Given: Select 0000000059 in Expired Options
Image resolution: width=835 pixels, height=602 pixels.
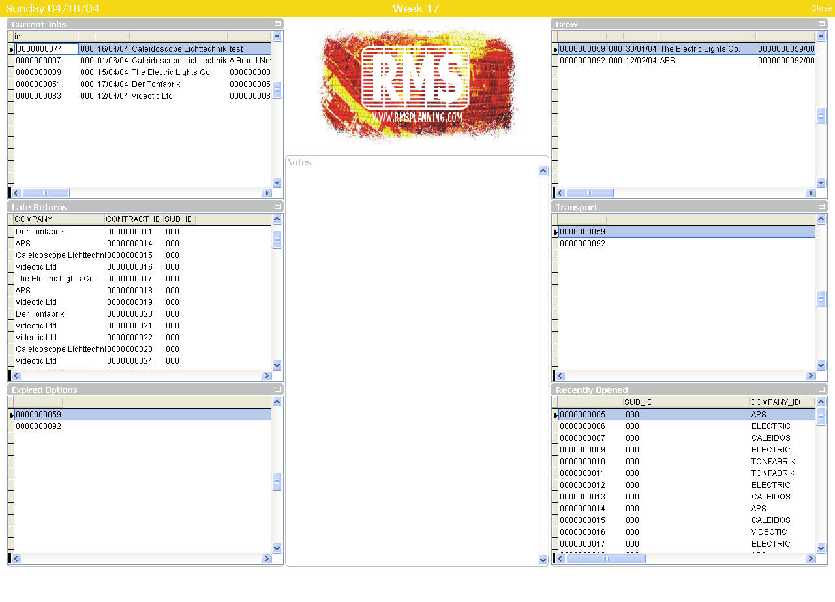Looking at the screenshot, I should coord(143,415).
